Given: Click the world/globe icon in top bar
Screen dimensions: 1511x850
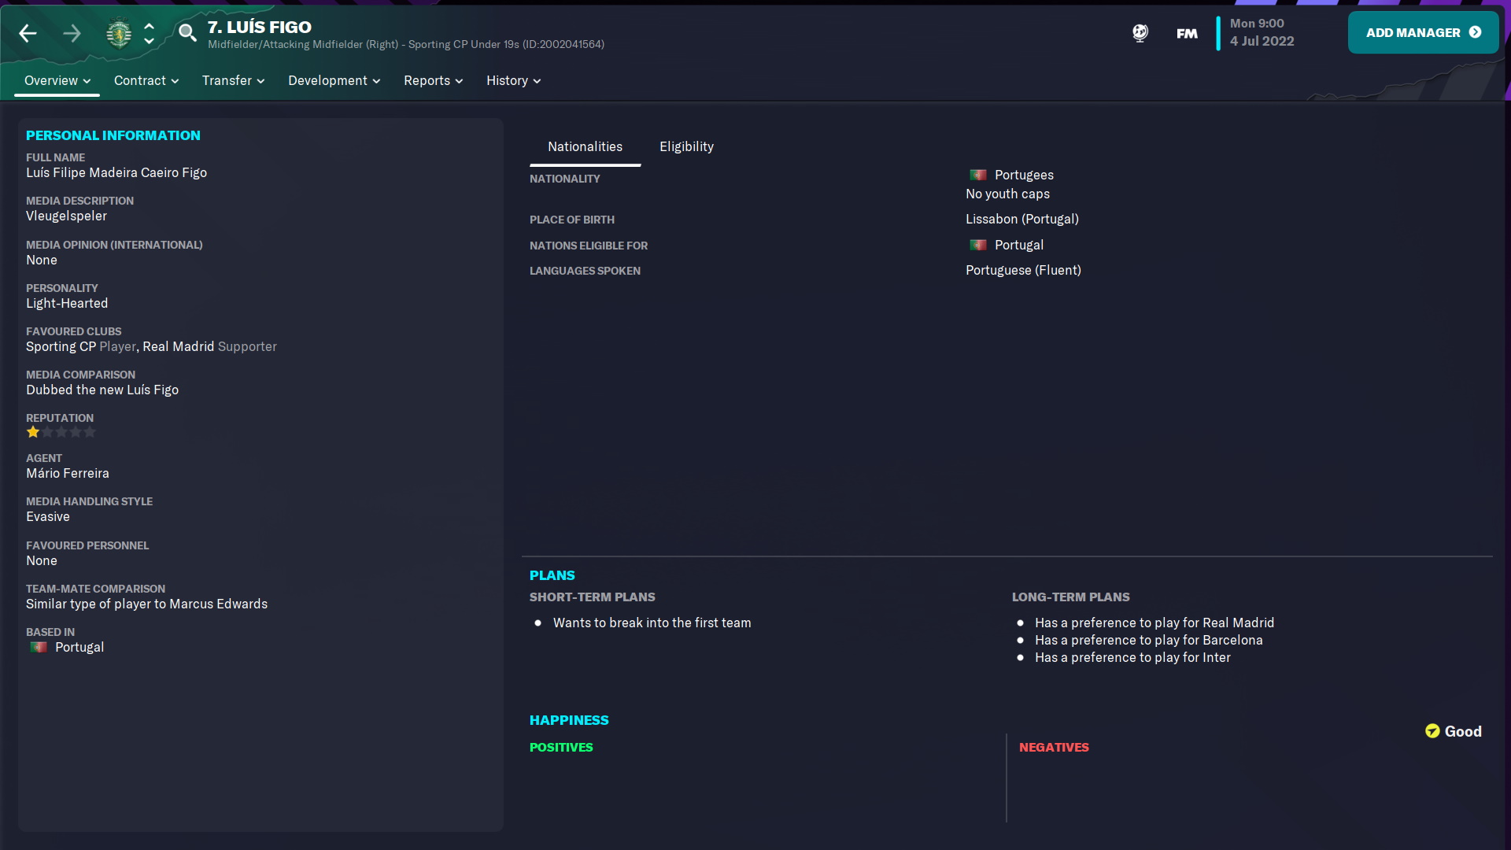Looking at the screenshot, I should pyautogui.click(x=1140, y=33).
